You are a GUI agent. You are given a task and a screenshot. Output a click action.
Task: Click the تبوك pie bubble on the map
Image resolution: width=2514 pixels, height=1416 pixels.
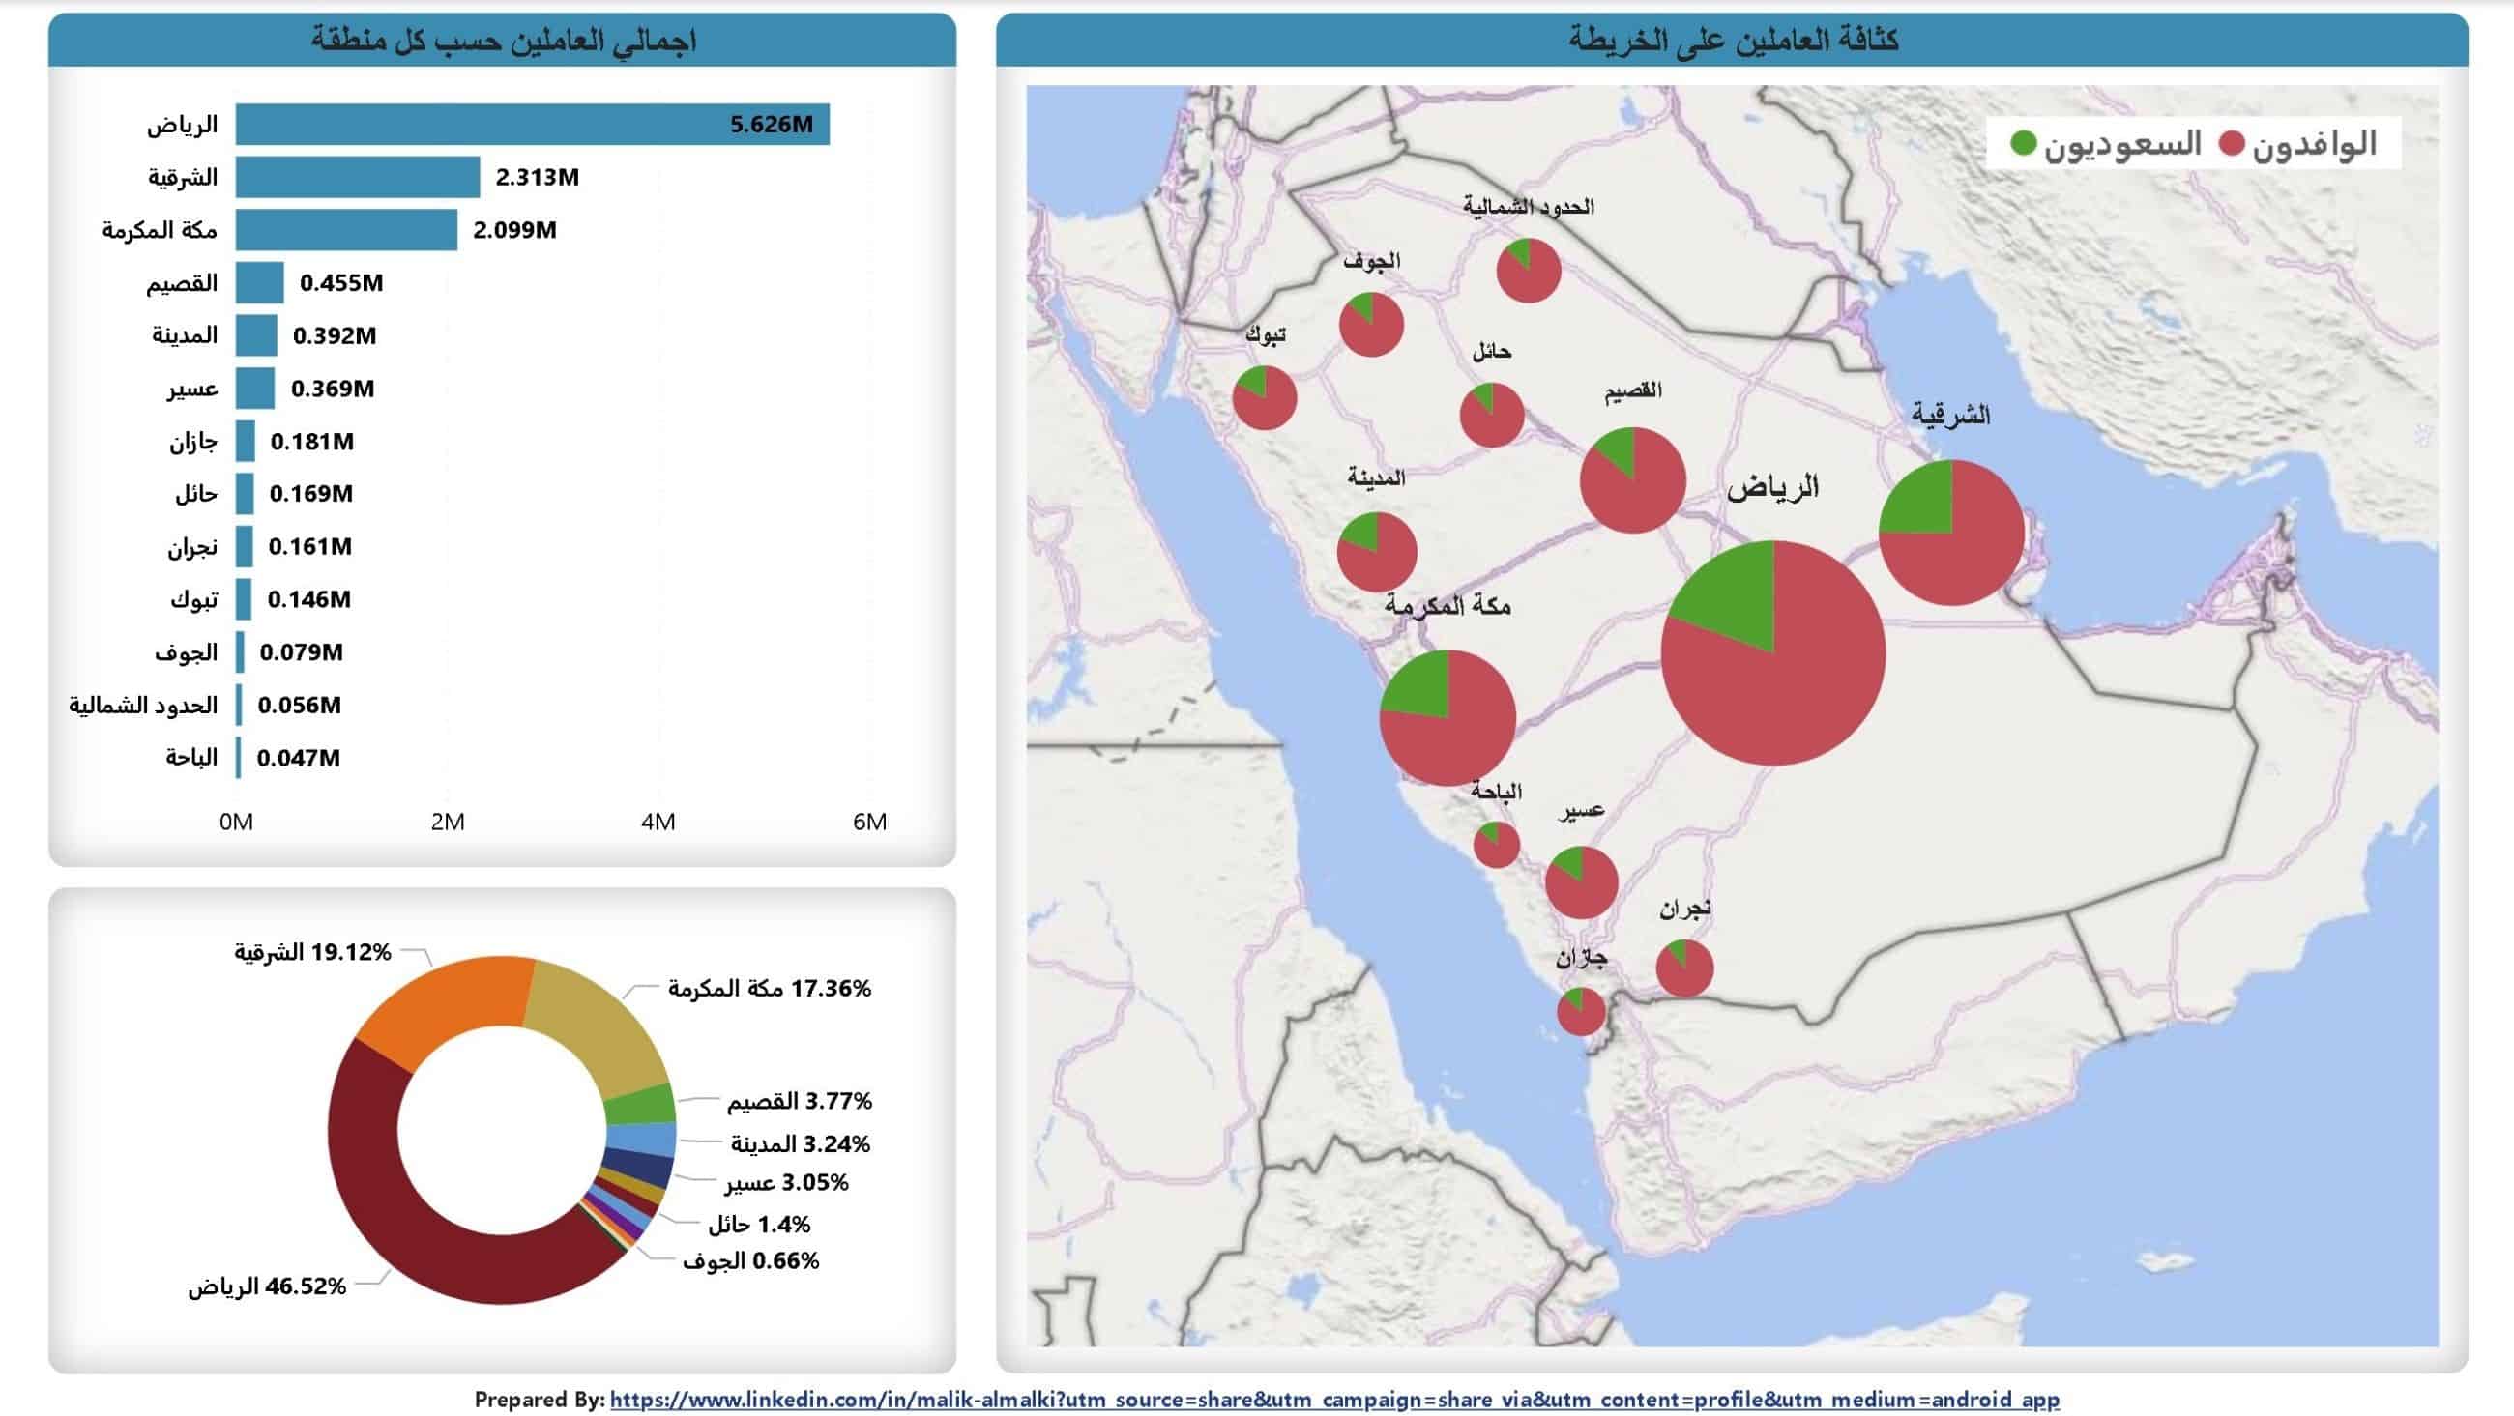click(x=1265, y=398)
